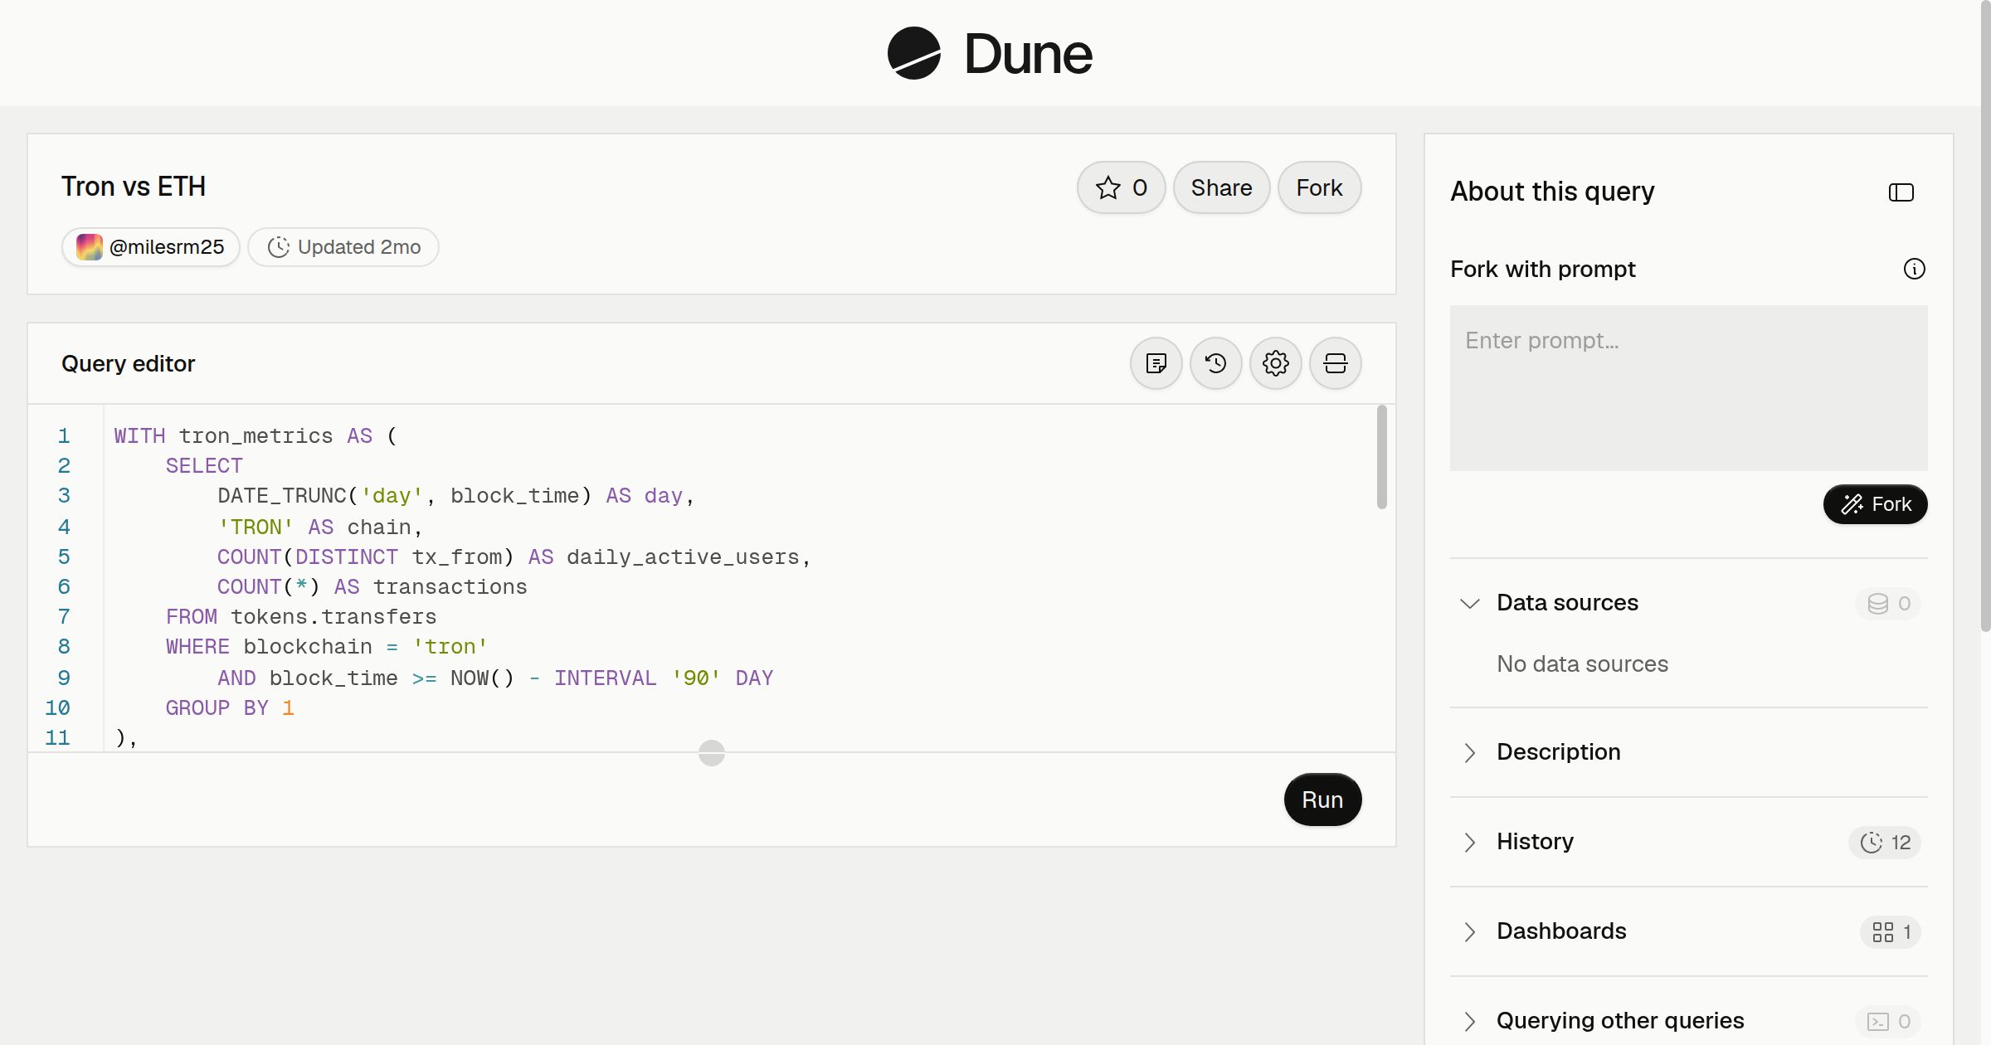Click the @milesrm25 avatar image
Image resolution: width=1991 pixels, height=1045 pixels.
point(90,247)
